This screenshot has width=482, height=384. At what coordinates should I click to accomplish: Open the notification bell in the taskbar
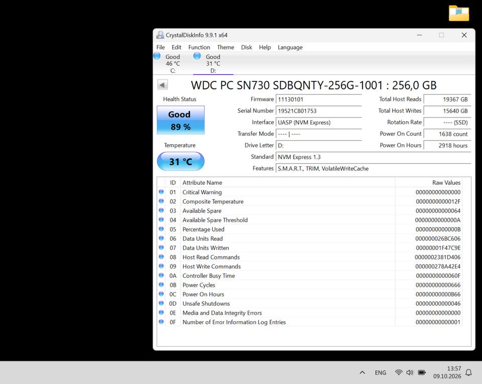coord(468,372)
